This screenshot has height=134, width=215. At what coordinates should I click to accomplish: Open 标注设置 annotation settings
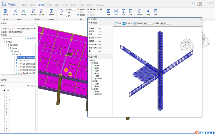(41, 12)
